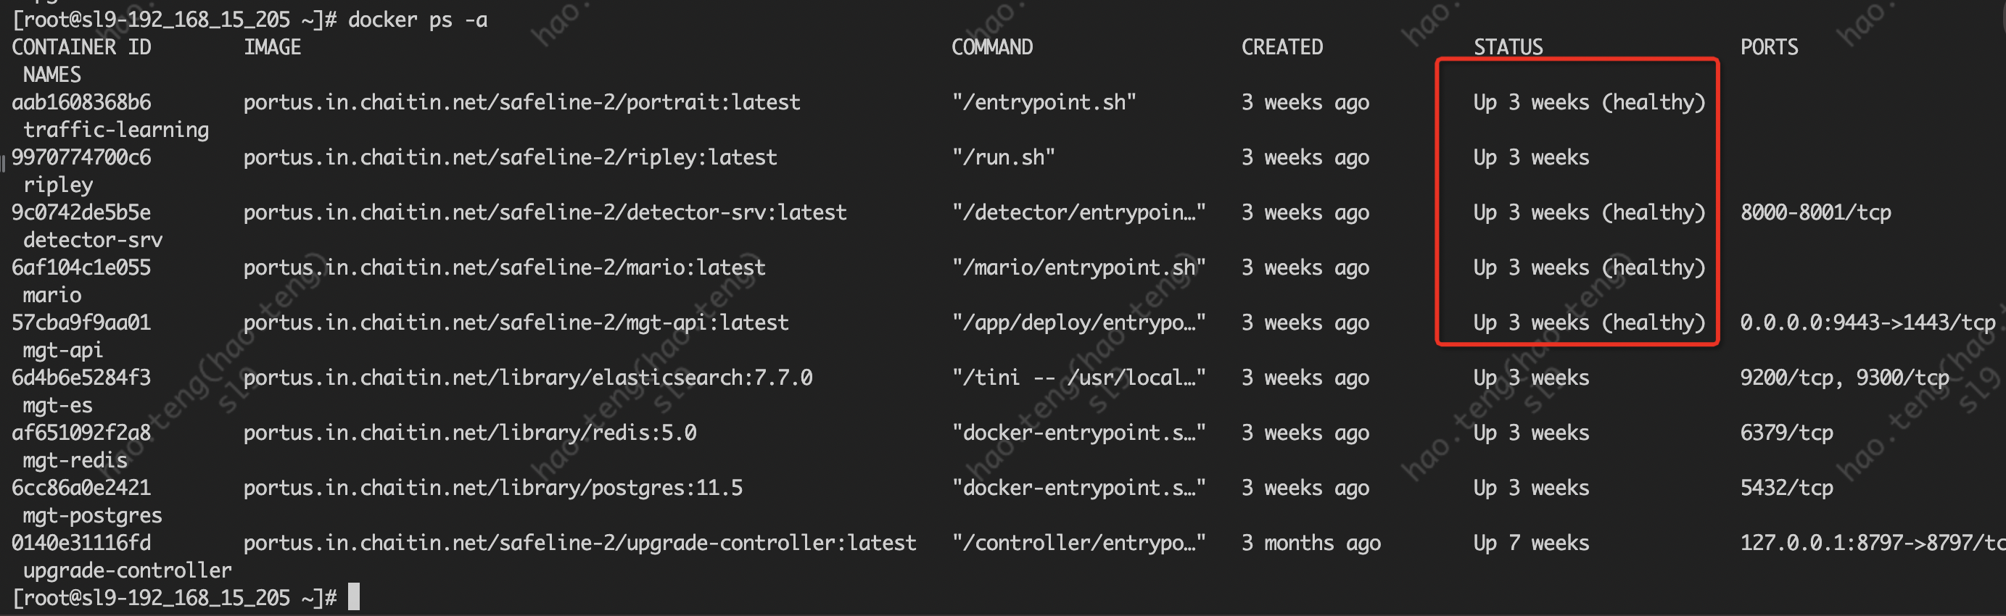
Task: Click the STATUS column header
Action: (1508, 47)
